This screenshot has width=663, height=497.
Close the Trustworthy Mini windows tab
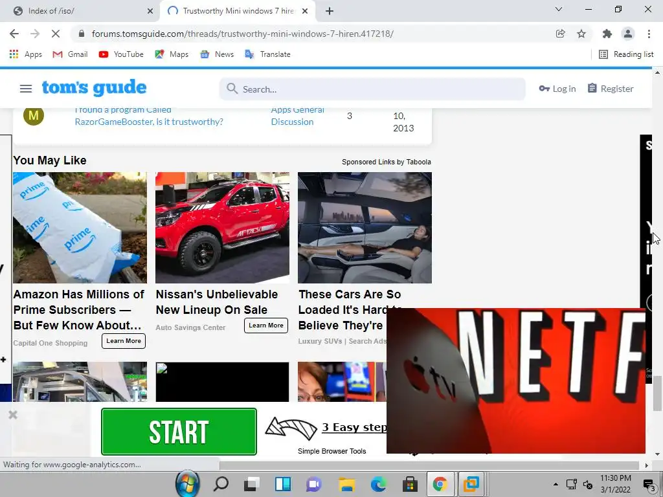tap(305, 11)
